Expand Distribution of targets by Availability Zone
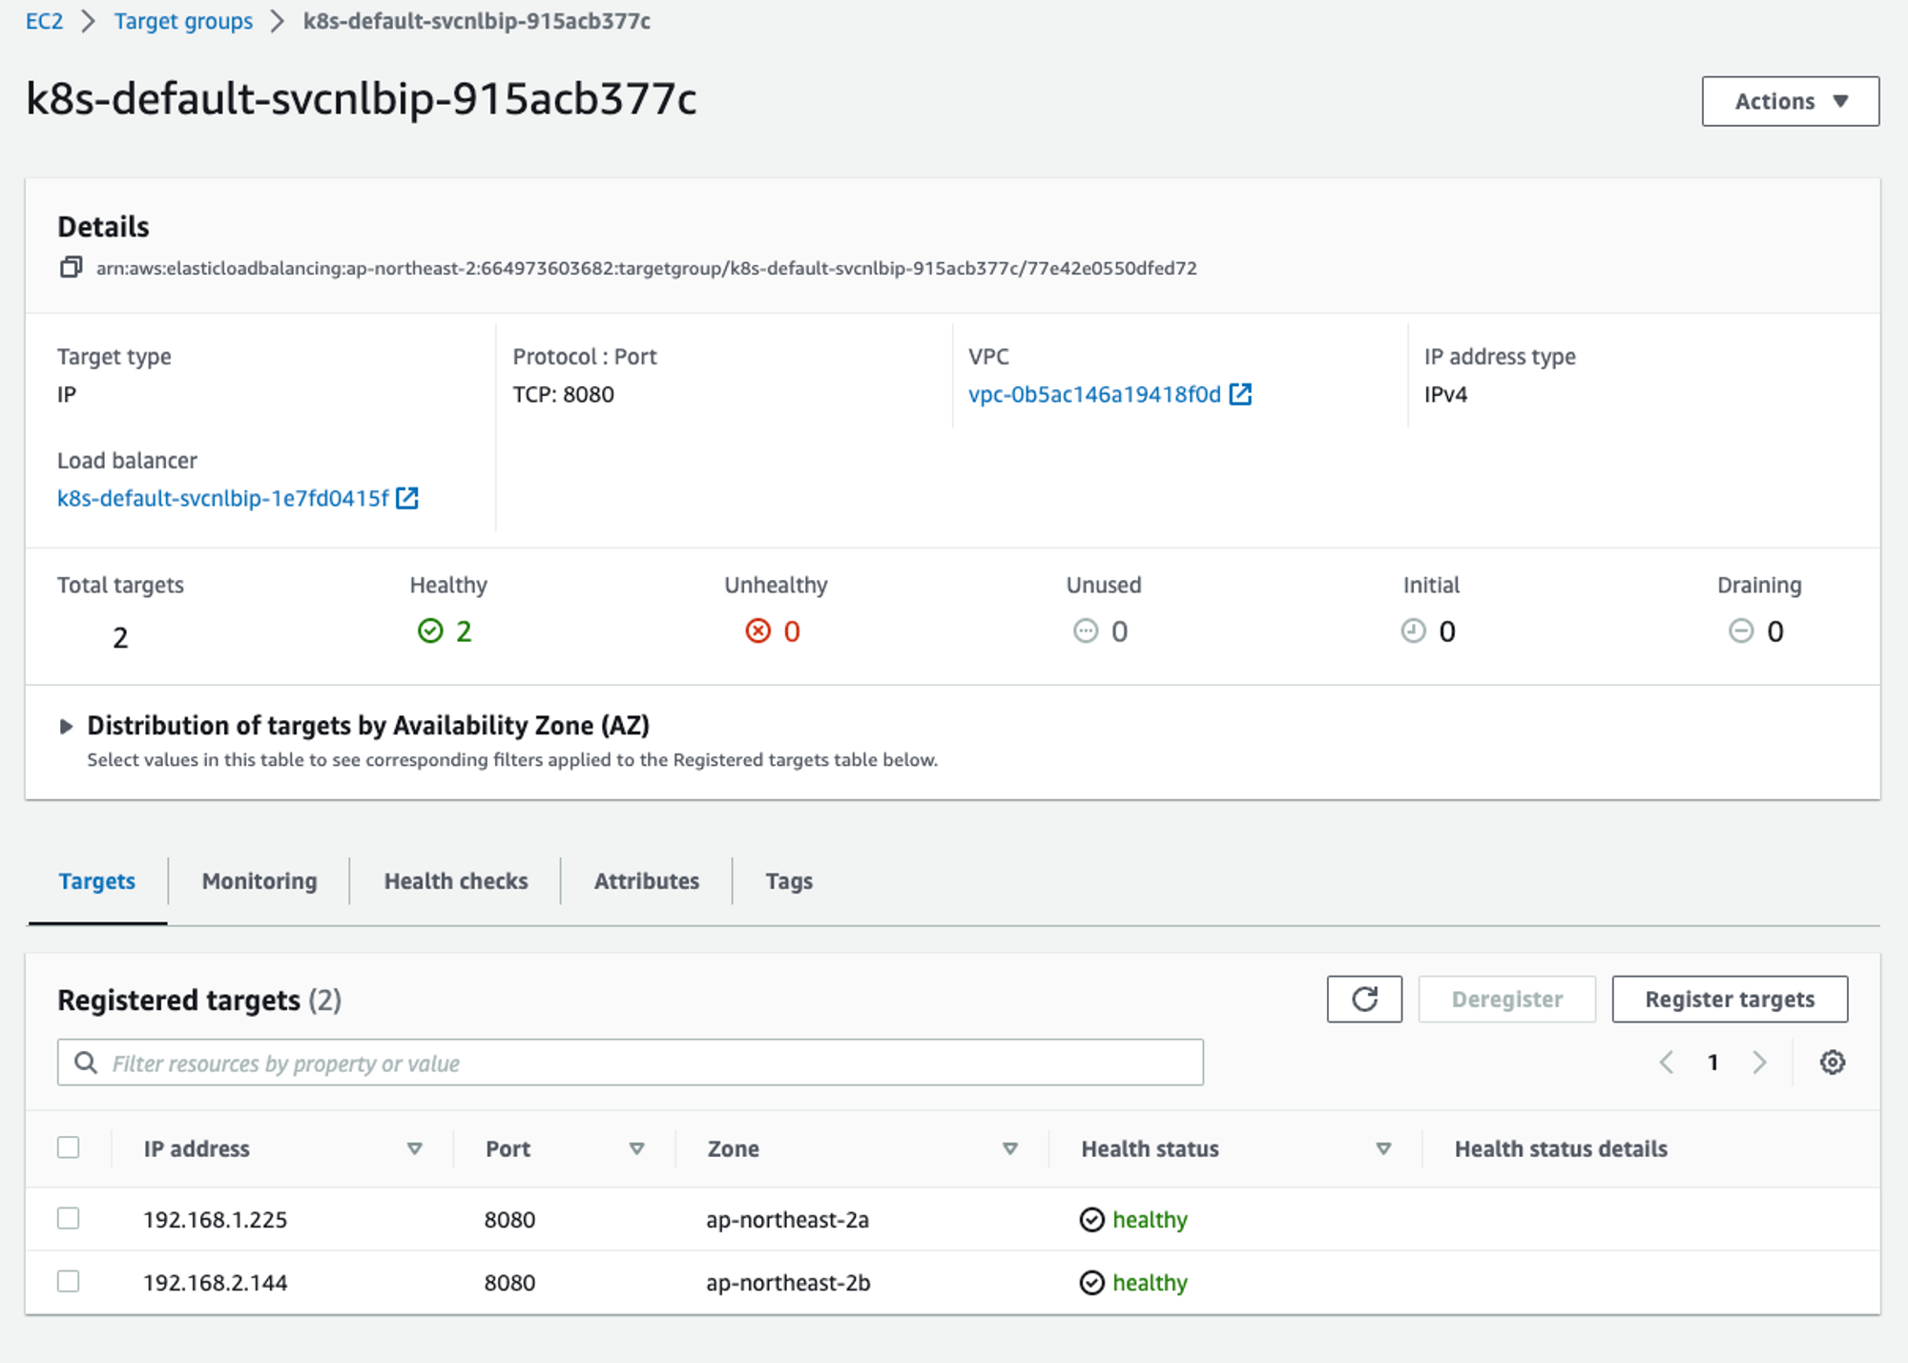The height and width of the screenshot is (1363, 1908). pyautogui.click(x=66, y=727)
